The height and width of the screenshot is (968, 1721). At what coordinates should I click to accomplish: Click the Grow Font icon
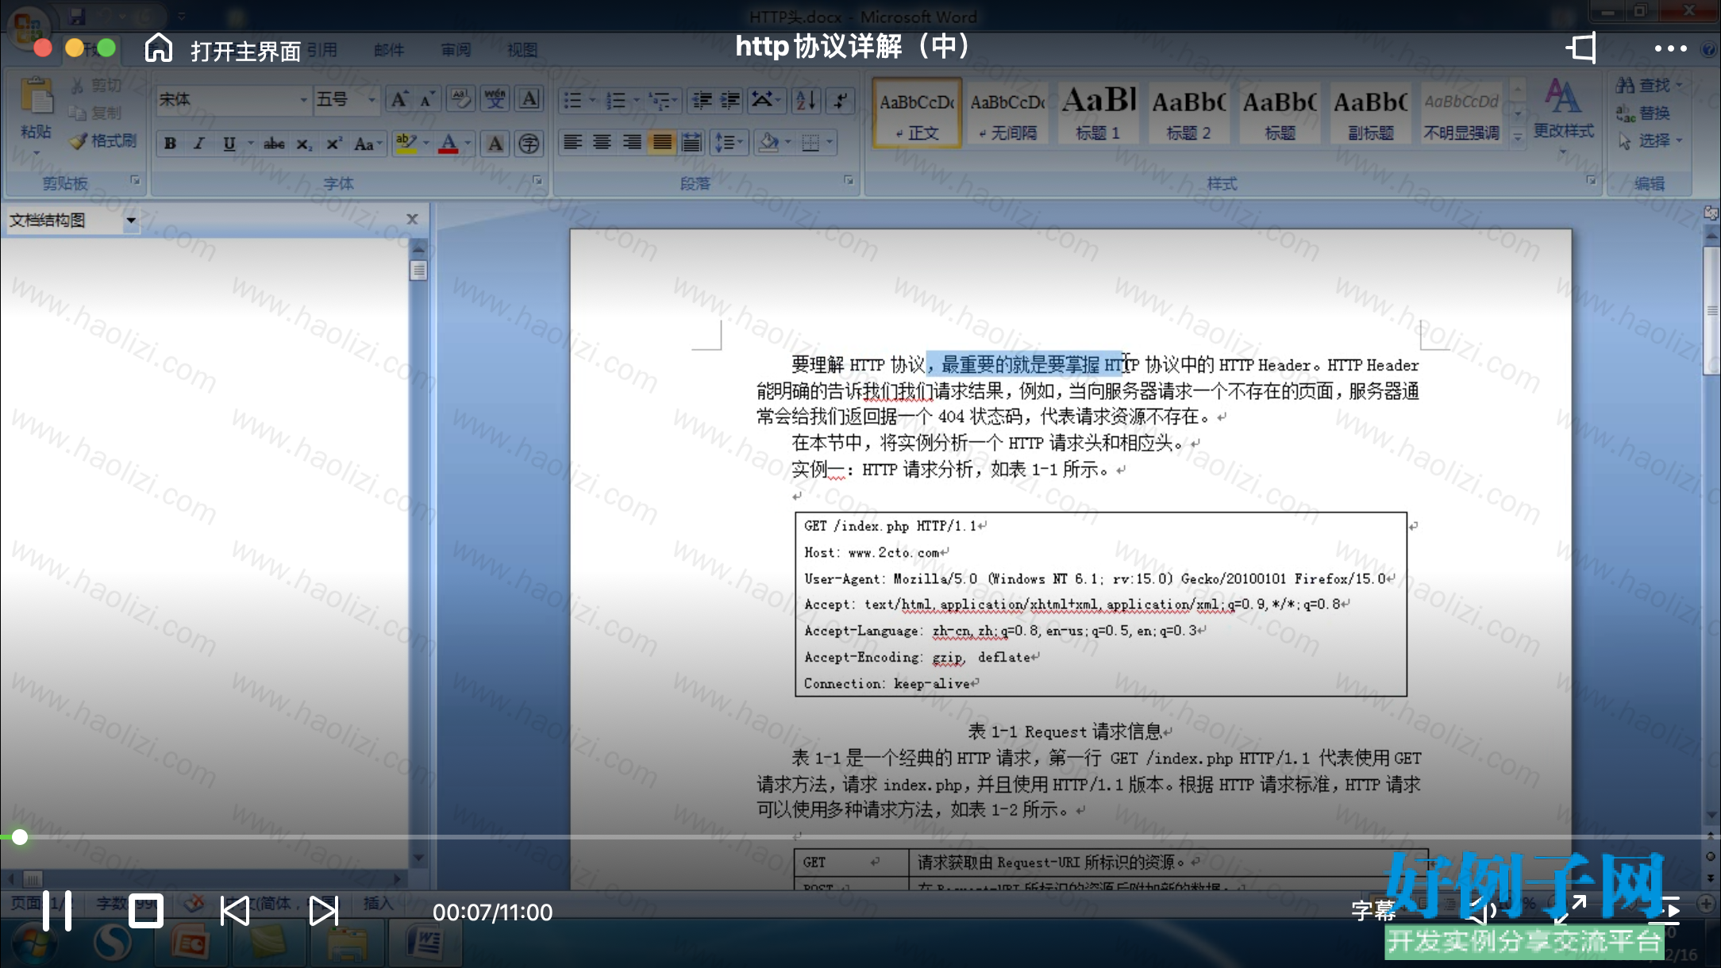pyautogui.click(x=398, y=100)
